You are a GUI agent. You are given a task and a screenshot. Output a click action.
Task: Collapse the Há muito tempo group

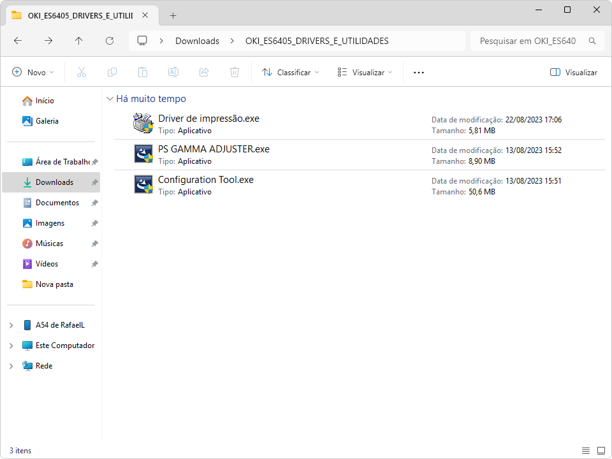pyautogui.click(x=110, y=99)
